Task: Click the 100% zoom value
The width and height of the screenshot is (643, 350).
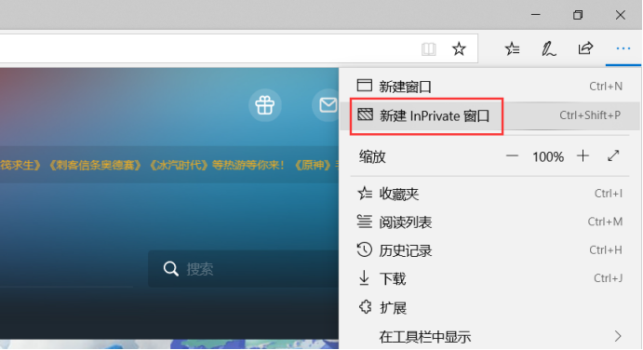Action: [548, 156]
